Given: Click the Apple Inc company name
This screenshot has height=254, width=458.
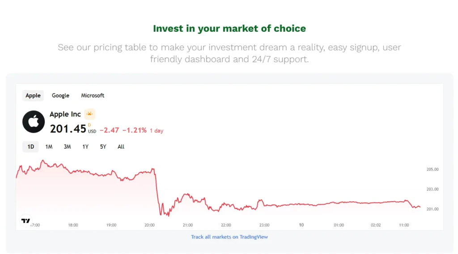Looking at the screenshot, I should 65,114.
